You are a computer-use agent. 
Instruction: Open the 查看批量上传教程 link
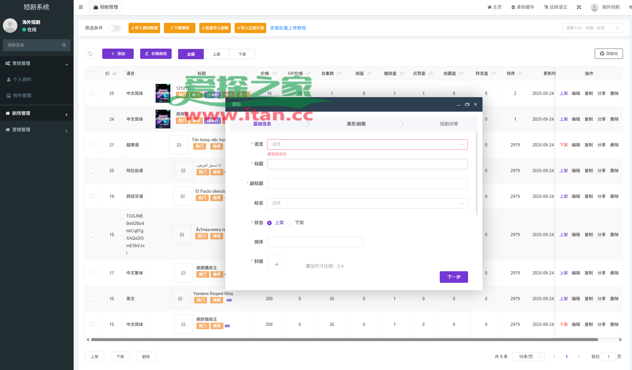tap(288, 28)
